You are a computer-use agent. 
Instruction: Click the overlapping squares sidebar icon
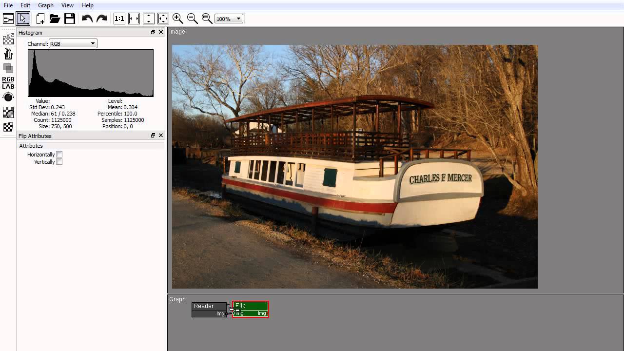point(8,68)
